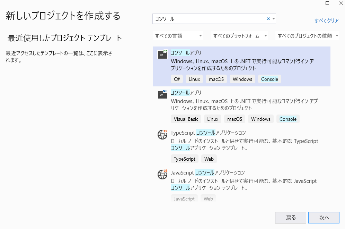Click the JavaScript console application globe icon
This screenshot has height=229, width=345.
[162, 174]
